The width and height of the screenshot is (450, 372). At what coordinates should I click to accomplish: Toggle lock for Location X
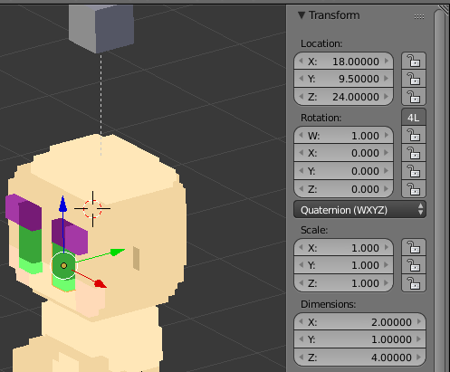click(x=414, y=61)
